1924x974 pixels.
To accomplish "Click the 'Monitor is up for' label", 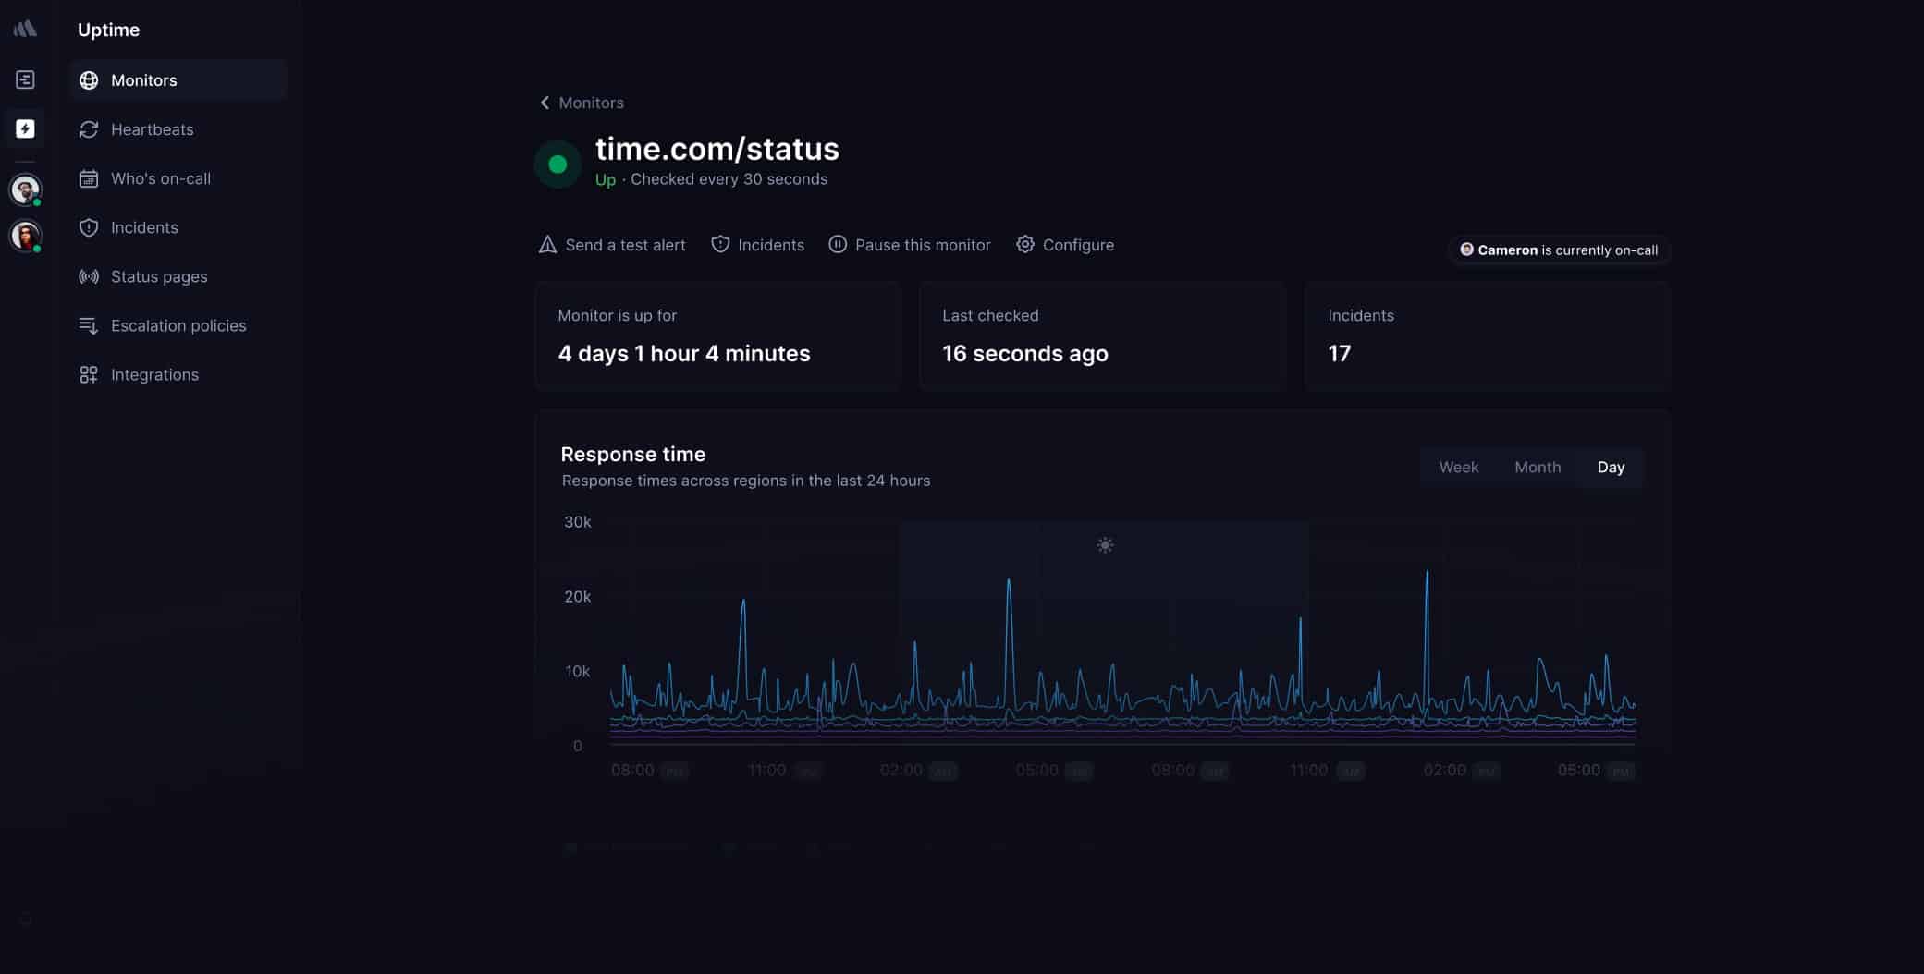I will 618,315.
